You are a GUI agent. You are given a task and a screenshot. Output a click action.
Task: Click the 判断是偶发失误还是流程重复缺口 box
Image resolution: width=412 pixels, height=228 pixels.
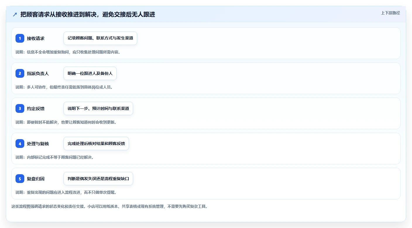(98, 179)
